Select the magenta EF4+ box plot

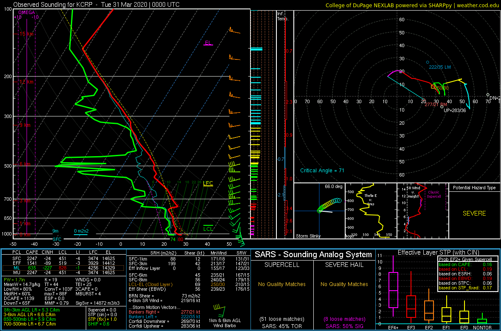click(x=393, y=286)
